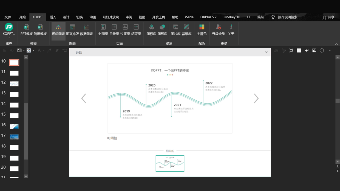Close the template preview dialog
Screen dimensions: 340x191
266,52
